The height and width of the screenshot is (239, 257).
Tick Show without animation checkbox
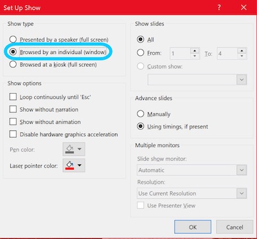(13, 121)
